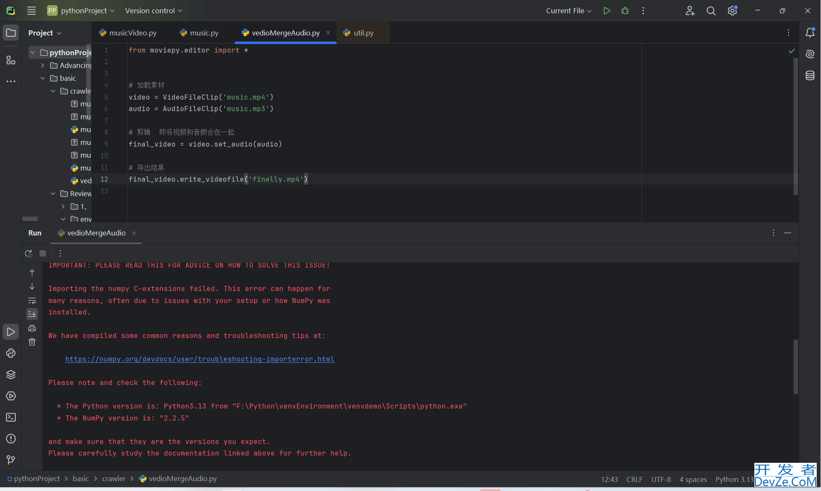Open the Run tool window in left sidebar
The image size is (821, 491).
point(11,332)
